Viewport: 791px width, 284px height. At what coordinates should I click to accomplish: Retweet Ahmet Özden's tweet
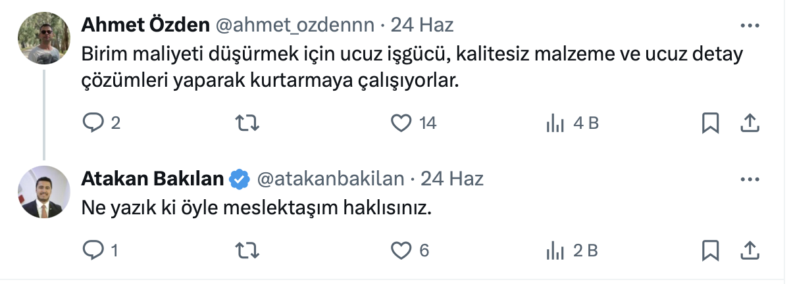tap(247, 123)
